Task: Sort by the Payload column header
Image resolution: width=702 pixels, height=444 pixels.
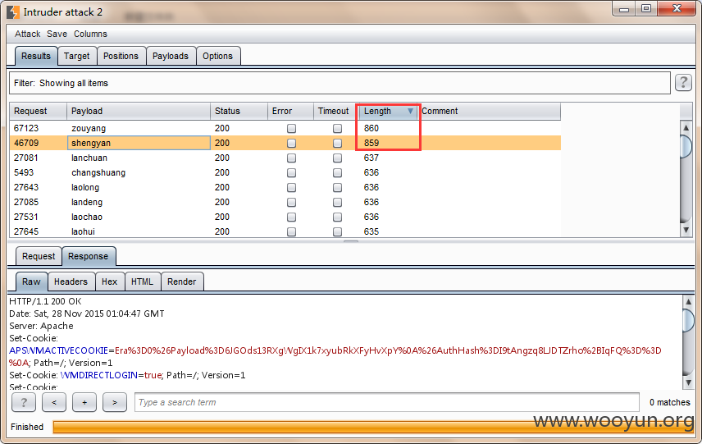Action: [x=139, y=111]
